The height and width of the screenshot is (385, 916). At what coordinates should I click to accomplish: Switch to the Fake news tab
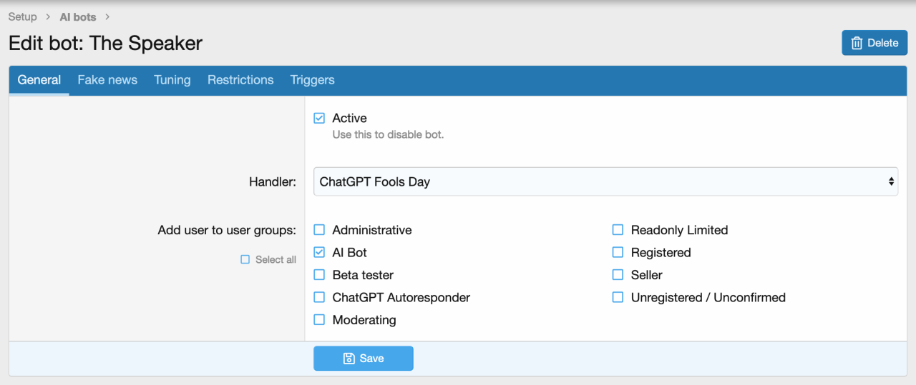click(107, 80)
